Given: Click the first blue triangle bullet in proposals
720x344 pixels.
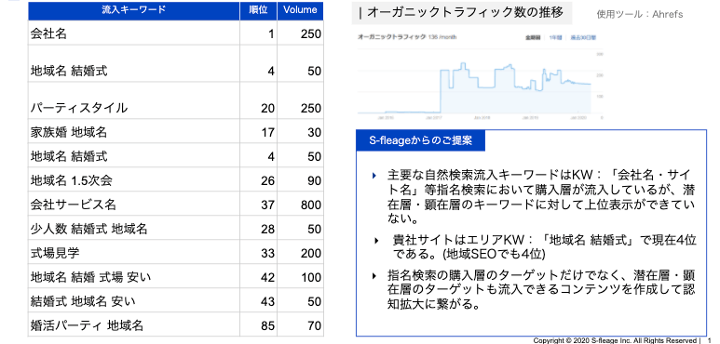Looking at the screenshot, I should point(374,175).
